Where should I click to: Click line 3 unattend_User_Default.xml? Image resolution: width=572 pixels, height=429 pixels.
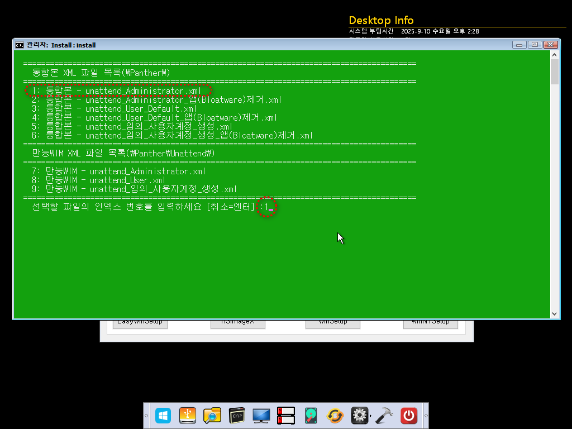tap(114, 109)
